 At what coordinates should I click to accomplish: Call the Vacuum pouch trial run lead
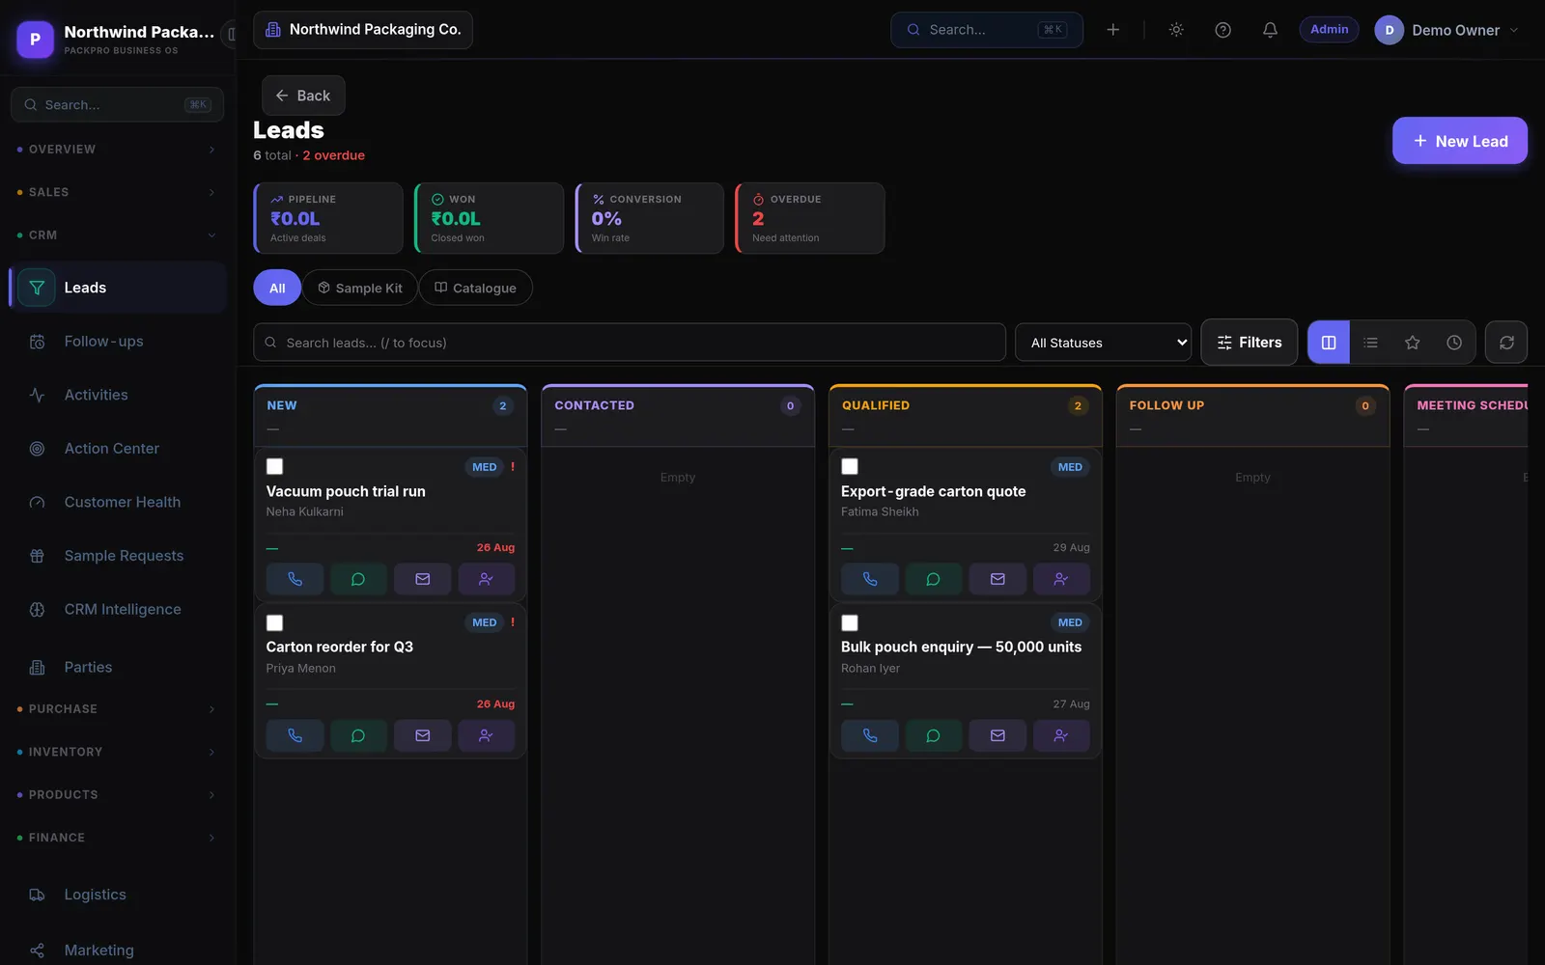[295, 579]
